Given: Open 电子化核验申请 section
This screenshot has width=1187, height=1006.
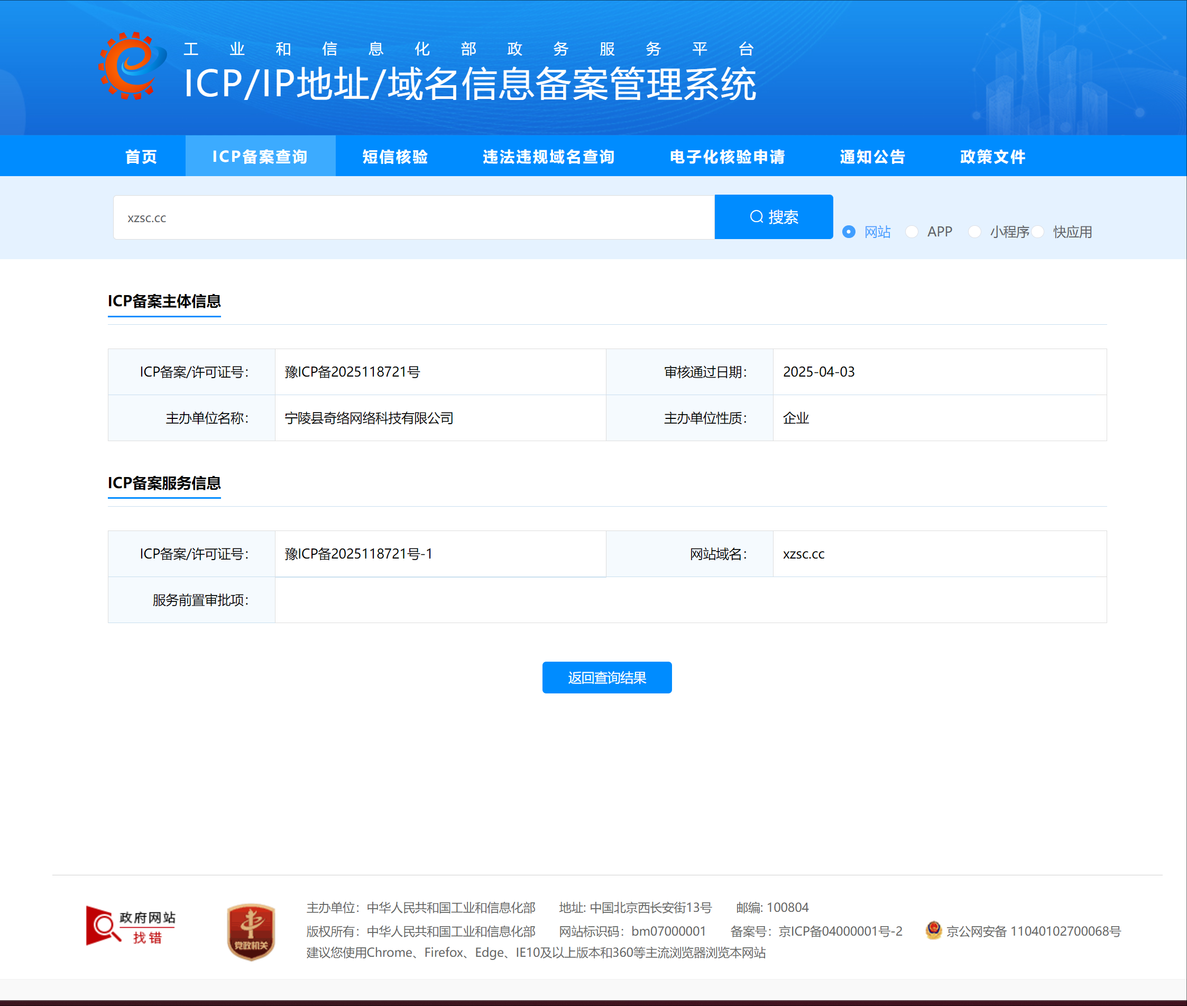Looking at the screenshot, I should [x=727, y=156].
